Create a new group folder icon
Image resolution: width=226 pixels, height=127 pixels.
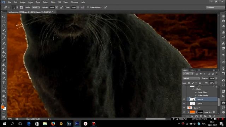205,116
